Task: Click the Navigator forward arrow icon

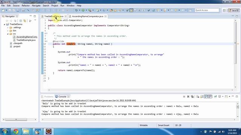Action: coord(11,21)
